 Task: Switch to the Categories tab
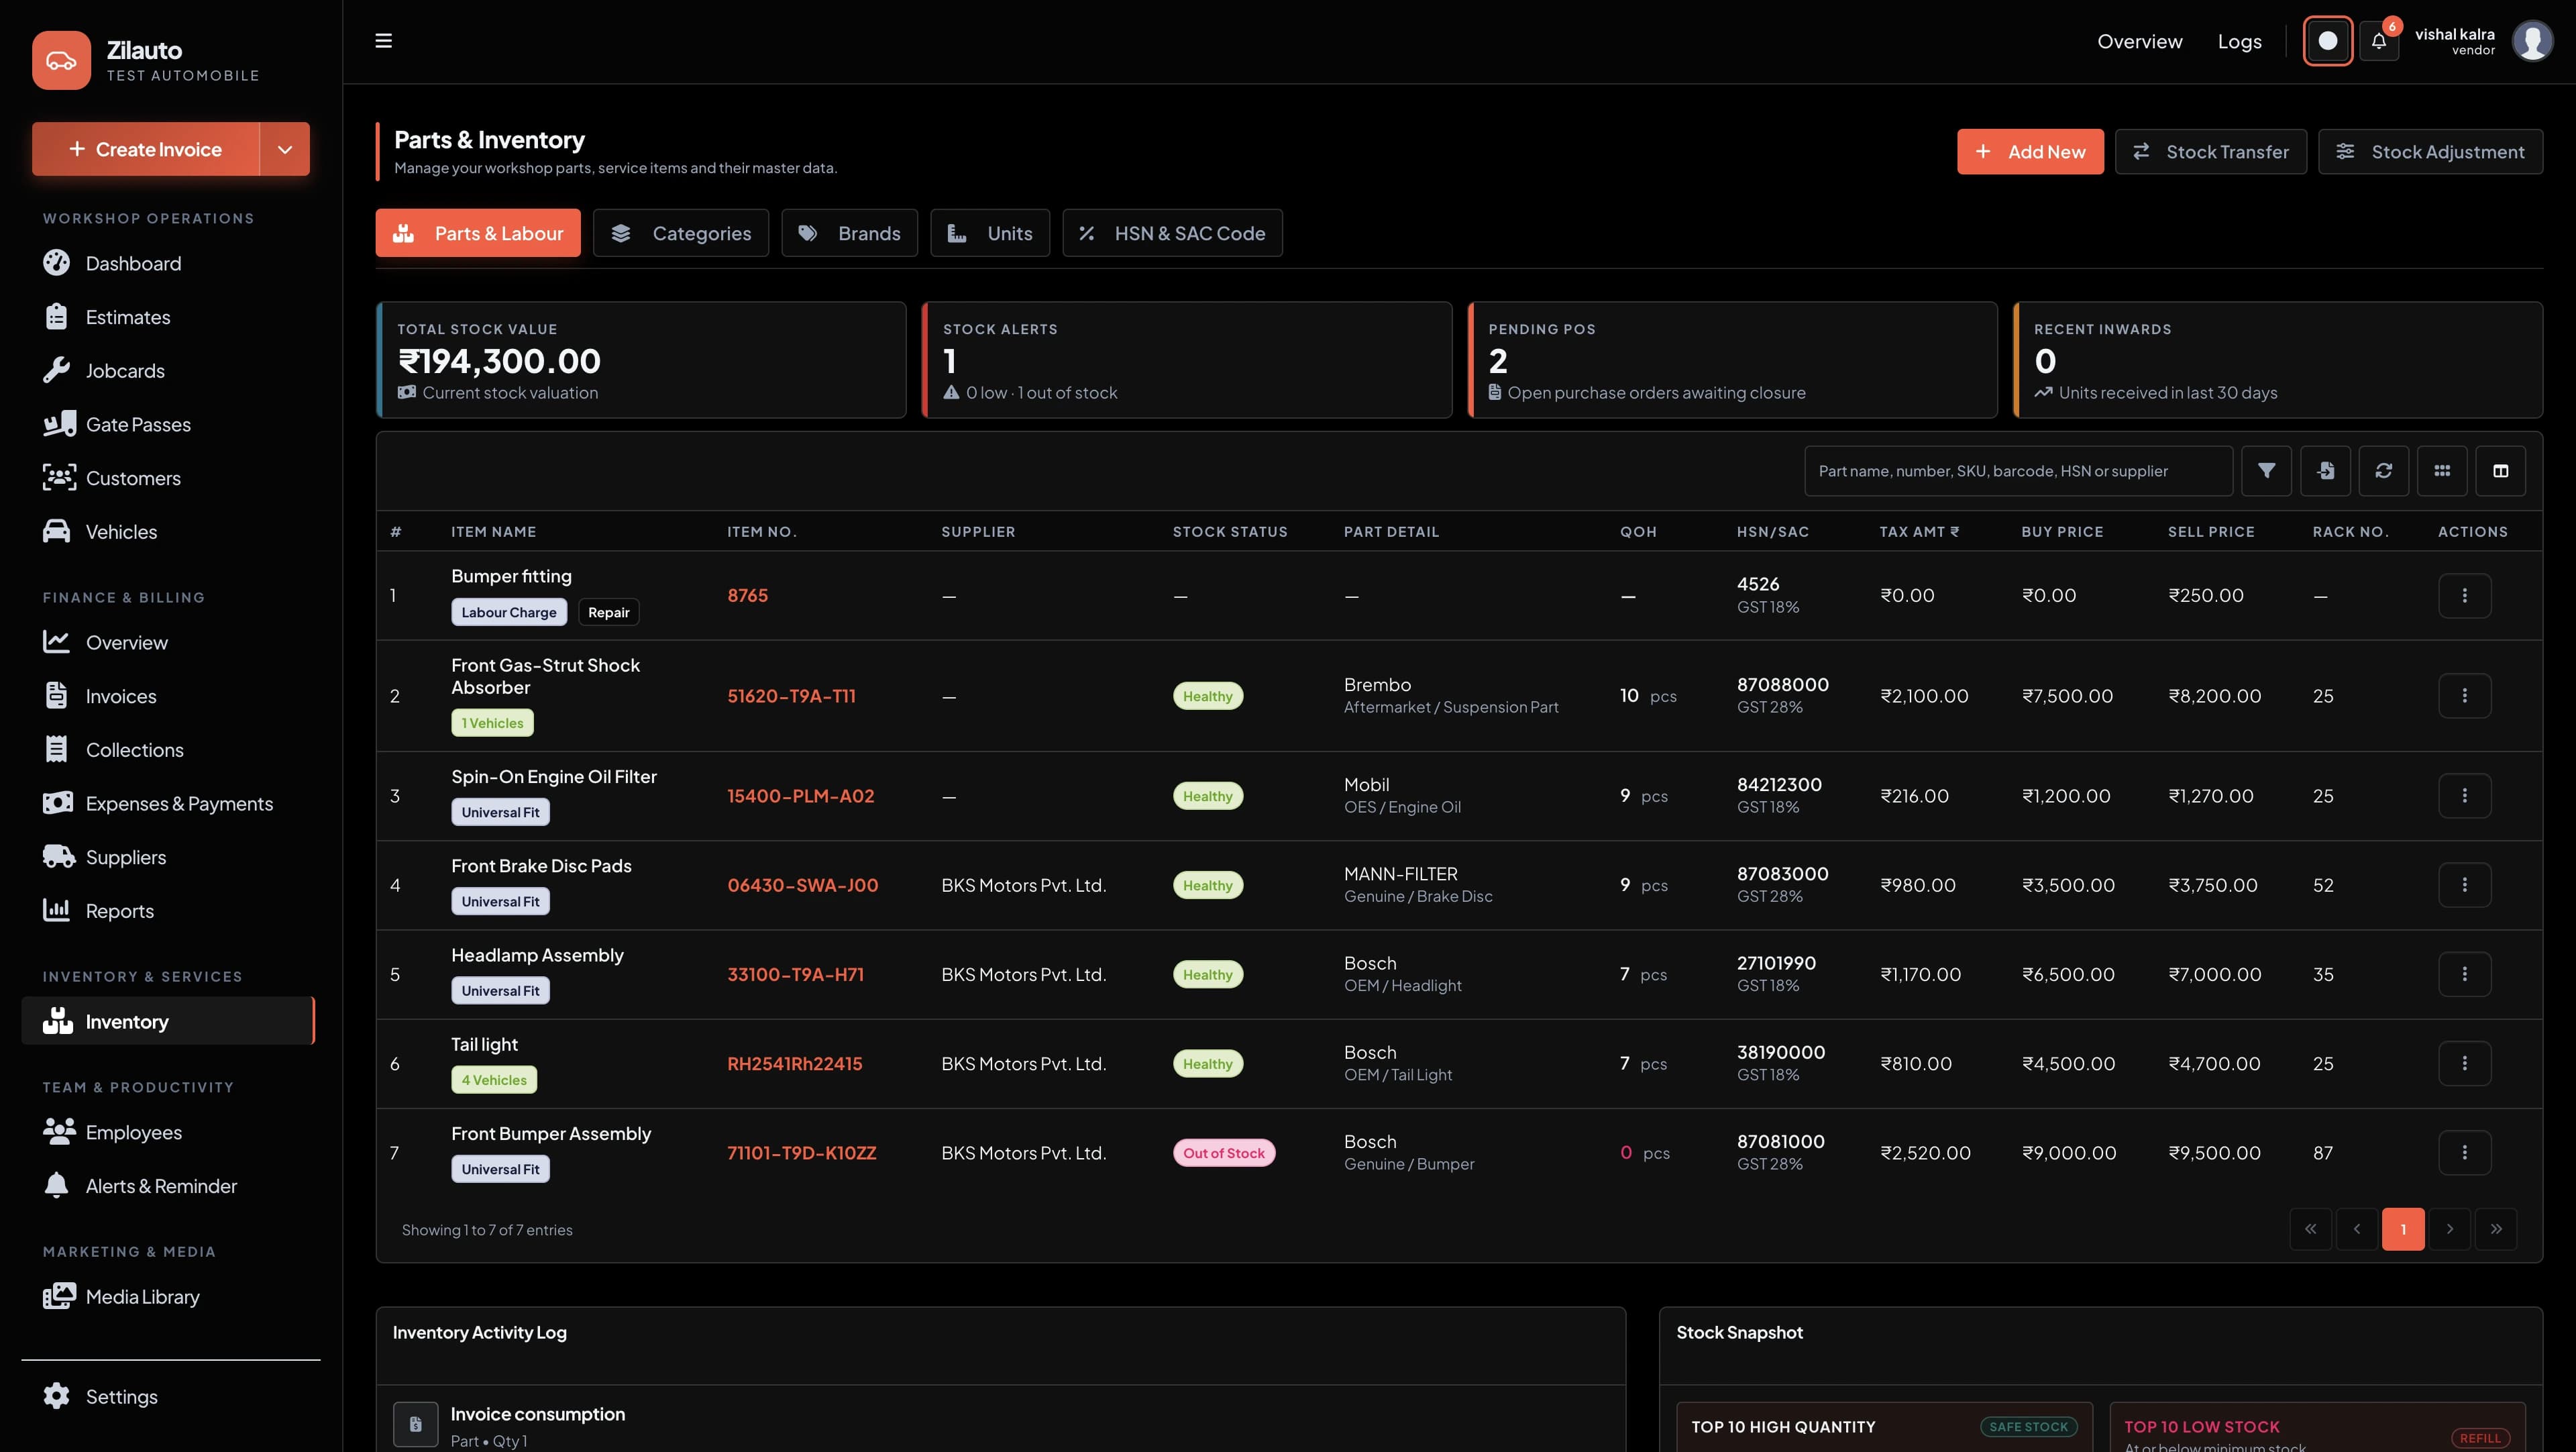point(681,233)
